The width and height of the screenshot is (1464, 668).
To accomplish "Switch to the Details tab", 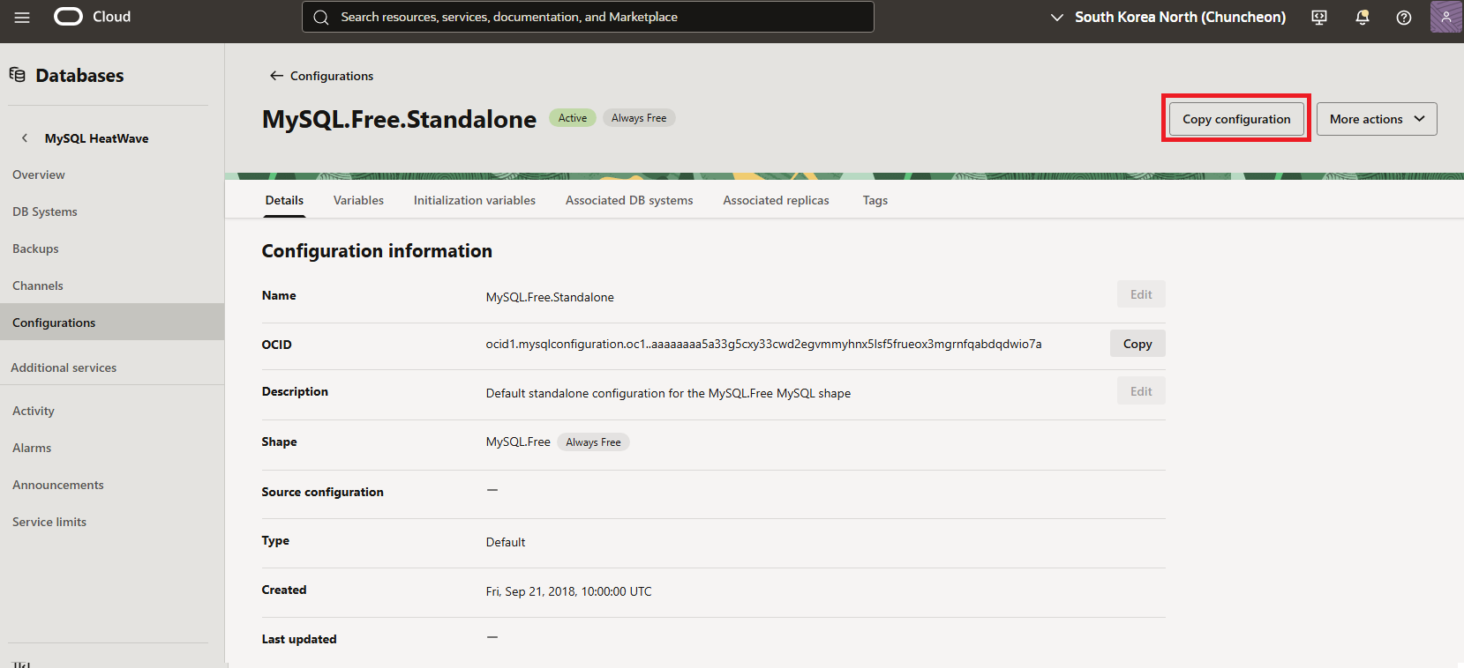I will pos(284,200).
